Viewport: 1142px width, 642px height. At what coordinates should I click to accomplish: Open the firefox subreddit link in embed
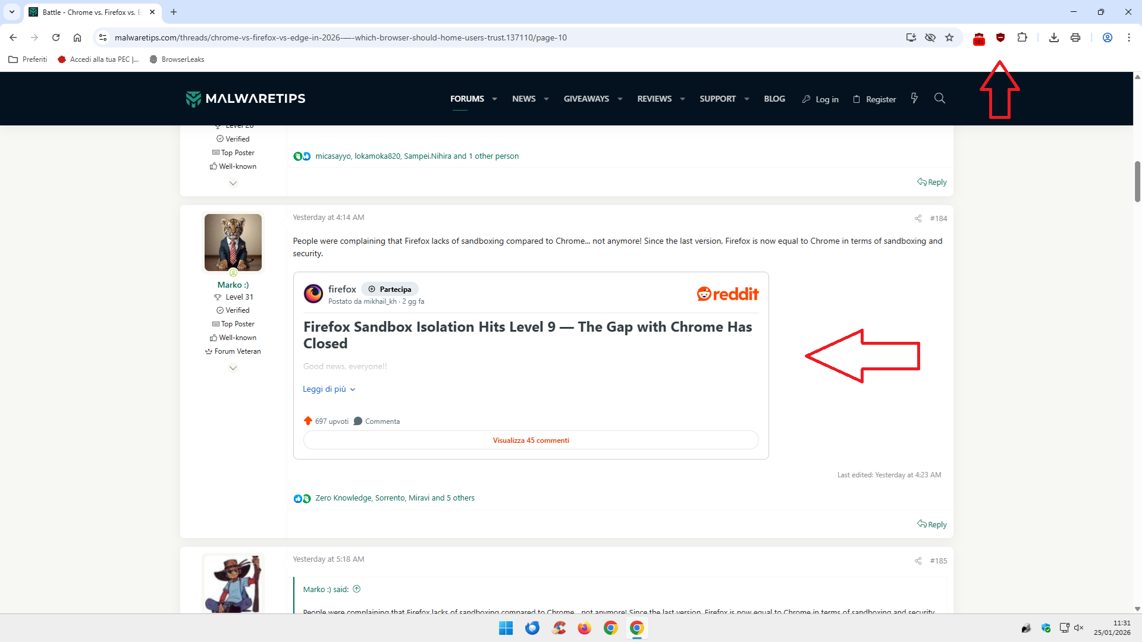coord(342,289)
